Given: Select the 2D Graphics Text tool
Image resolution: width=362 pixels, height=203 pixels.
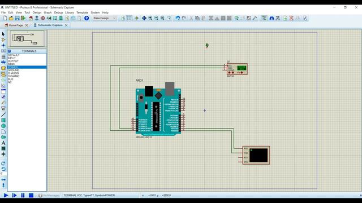Looking at the screenshot, I should click(x=3, y=143).
